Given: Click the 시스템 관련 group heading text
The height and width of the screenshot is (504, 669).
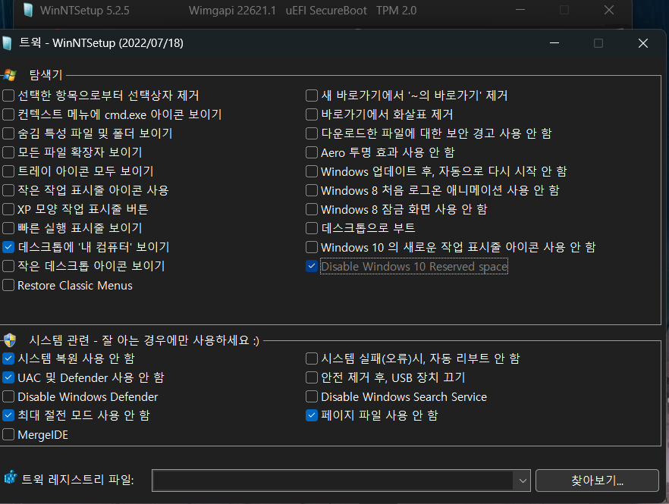Looking at the screenshot, I should click(144, 340).
